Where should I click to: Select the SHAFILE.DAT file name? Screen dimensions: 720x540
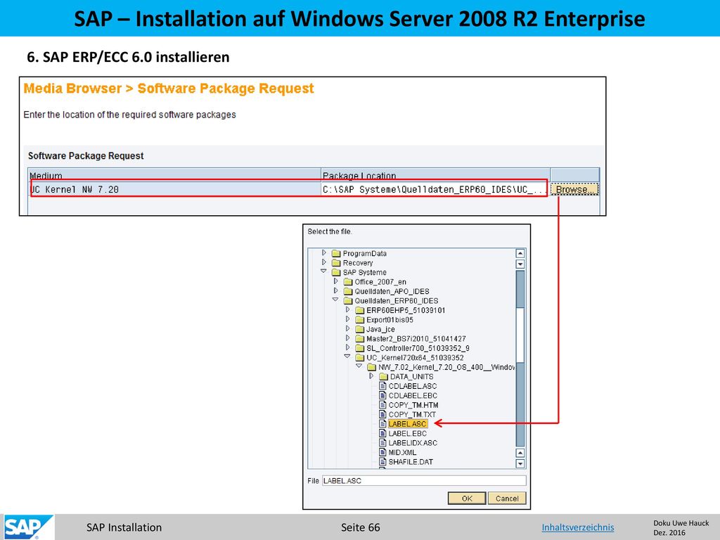(x=411, y=462)
